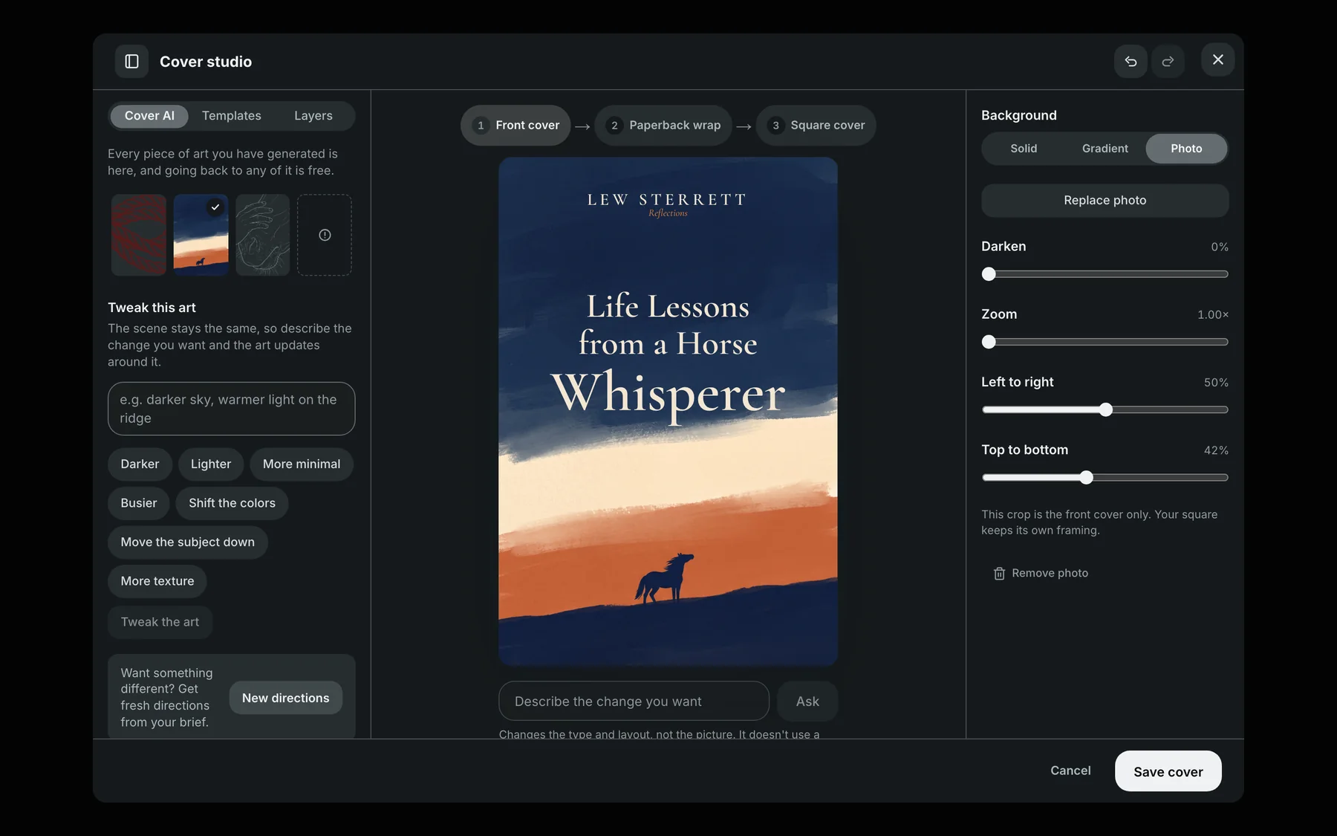
Task: Go to the Paperback wrap step
Action: point(663,126)
